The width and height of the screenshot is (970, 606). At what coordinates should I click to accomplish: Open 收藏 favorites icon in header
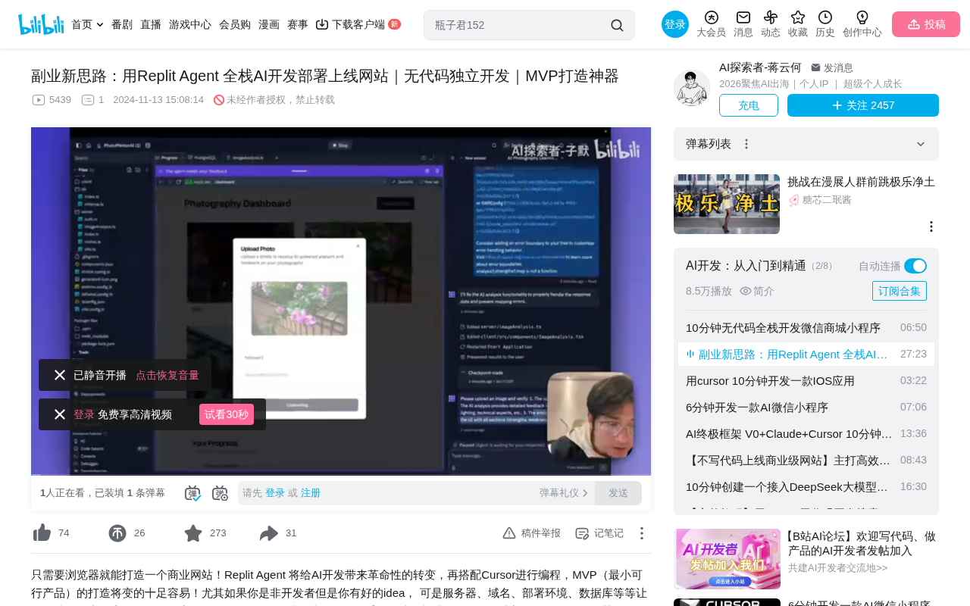tap(798, 17)
